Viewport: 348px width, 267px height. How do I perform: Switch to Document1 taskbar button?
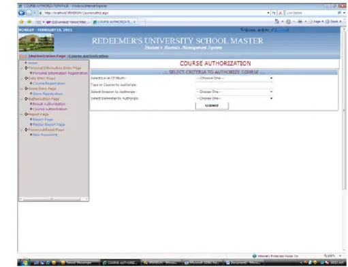click(x=244, y=263)
